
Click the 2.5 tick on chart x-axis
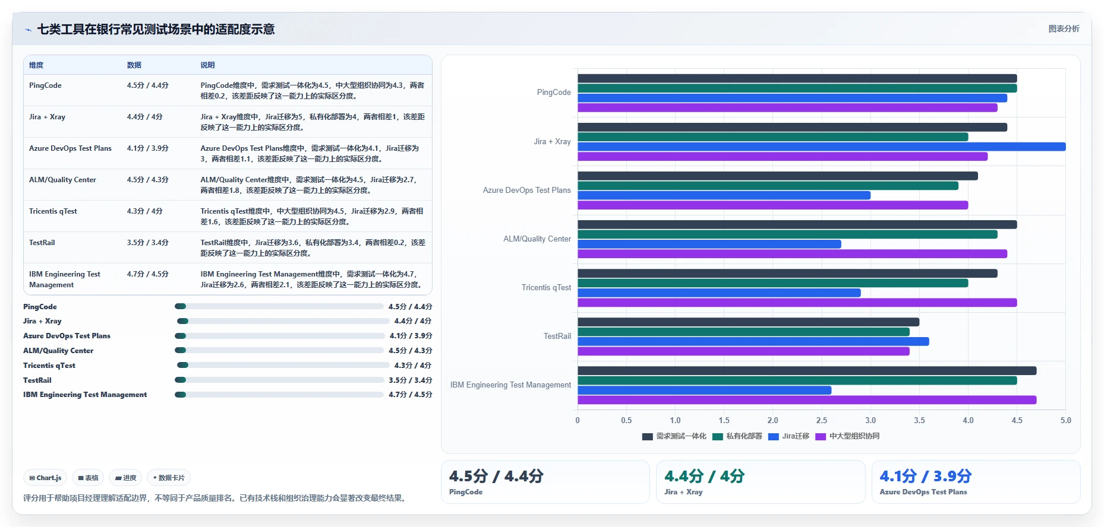[822, 420]
